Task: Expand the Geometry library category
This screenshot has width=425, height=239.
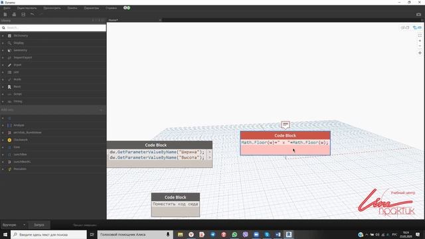Action: (x=3, y=50)
